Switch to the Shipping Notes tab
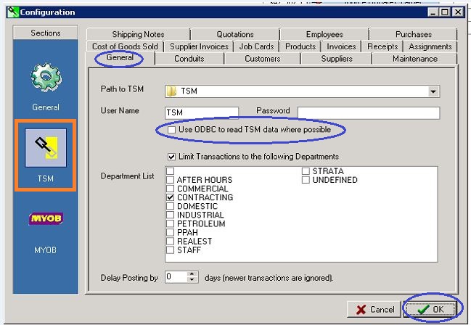Viewport: 471px width, 325px height. coord(138,35)
